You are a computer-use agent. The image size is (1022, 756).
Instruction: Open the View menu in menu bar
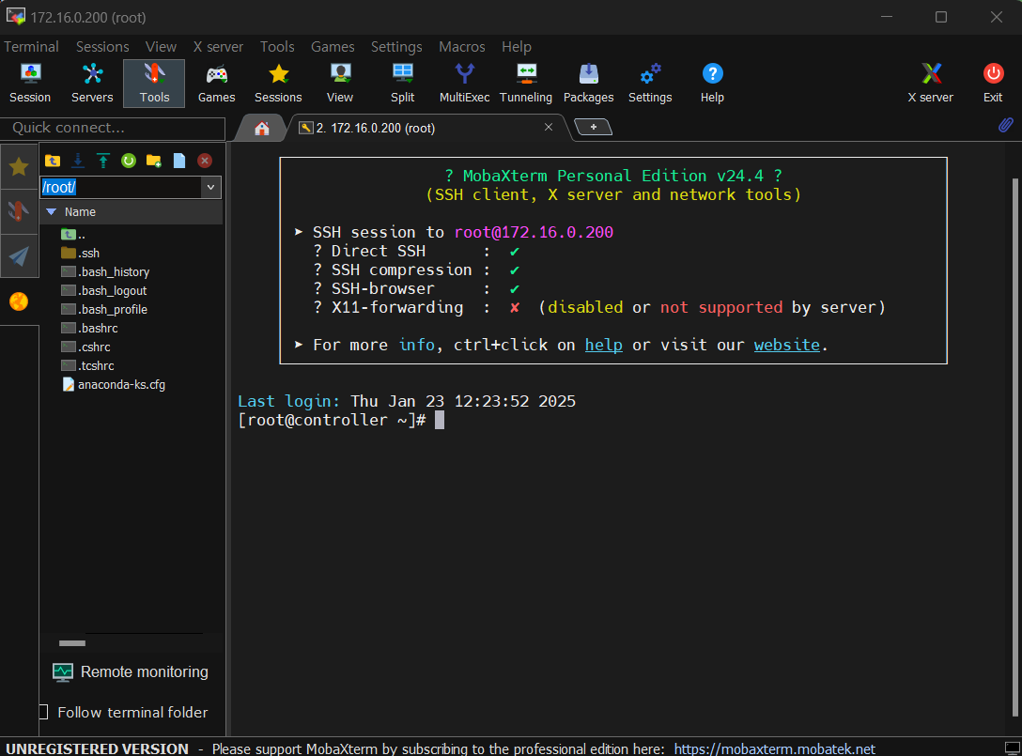click(x=161, y=47)
